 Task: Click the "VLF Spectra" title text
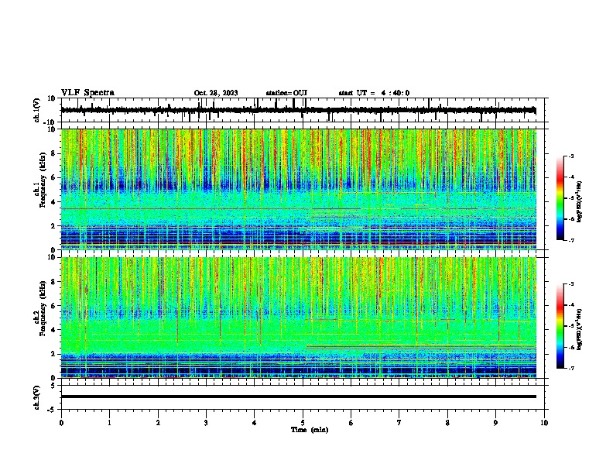click(87, 93)
